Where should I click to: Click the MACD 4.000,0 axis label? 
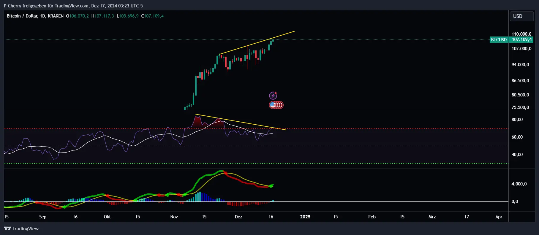click(x=519, y=184)
